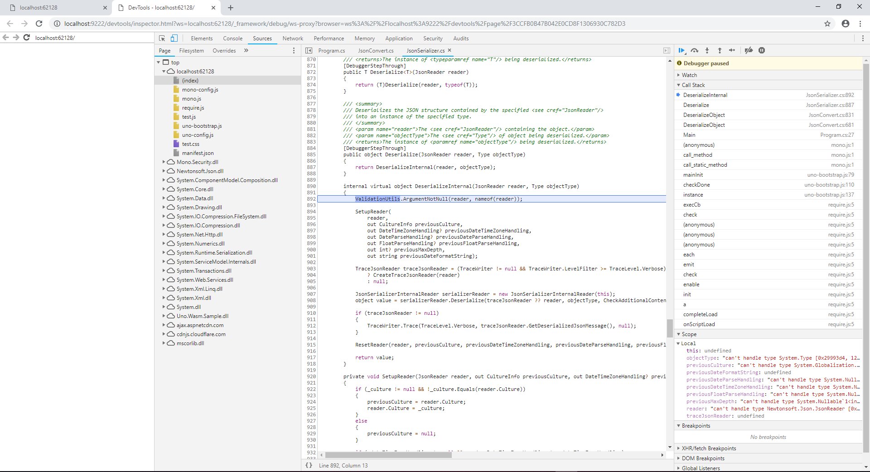Close the JsonSerializer.cs editor tab
Viewport: 870px width, 472px height.
click(449, 50)
